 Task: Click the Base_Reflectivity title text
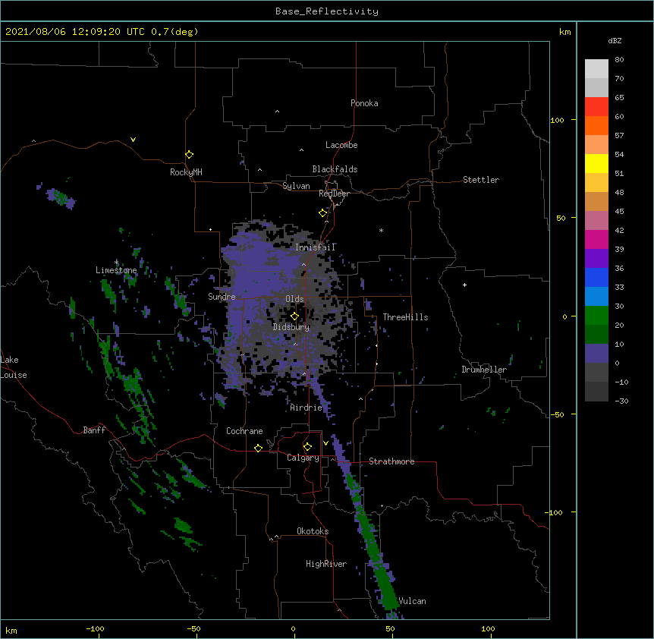click(327, 11)
